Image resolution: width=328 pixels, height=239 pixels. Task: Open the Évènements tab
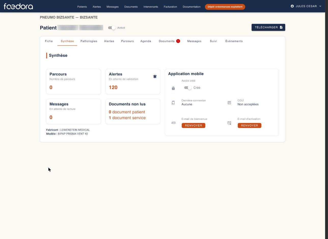pos(234,41)
